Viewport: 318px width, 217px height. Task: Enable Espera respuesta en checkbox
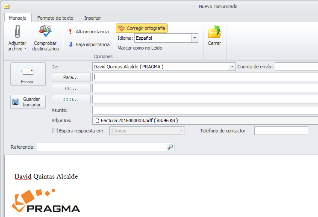[55, 131]
